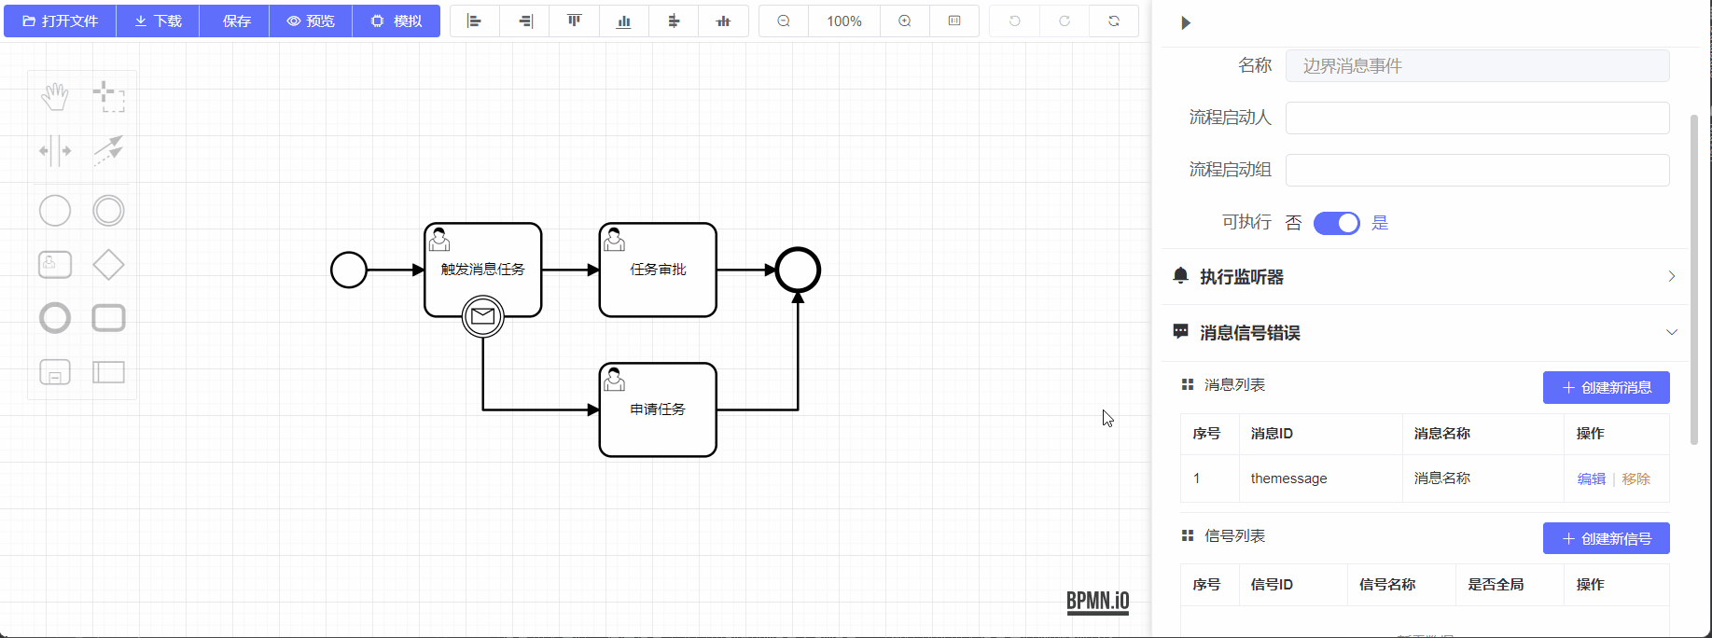Screen dimensions: 1712x638
Task: Click the 流程启动组 input field
Action: (x=1478, y=171)
